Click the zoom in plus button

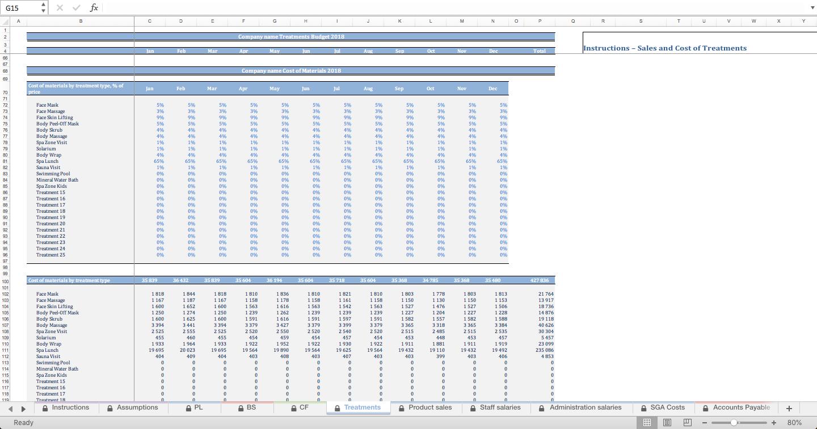pyautogui.click(x=773, y=423)
